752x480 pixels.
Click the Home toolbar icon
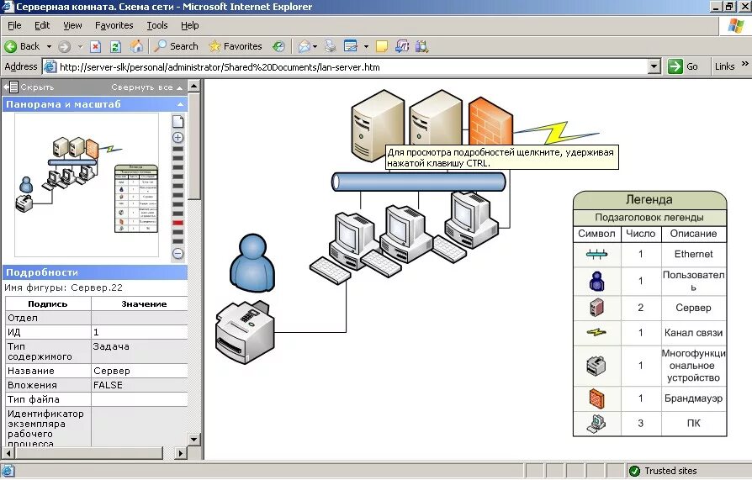[x=136, y=46]
